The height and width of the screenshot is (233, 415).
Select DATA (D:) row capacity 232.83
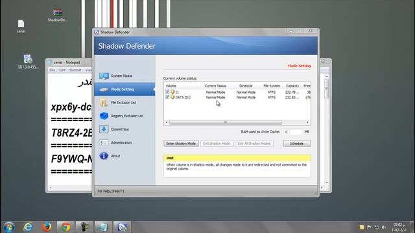(292, 97)
